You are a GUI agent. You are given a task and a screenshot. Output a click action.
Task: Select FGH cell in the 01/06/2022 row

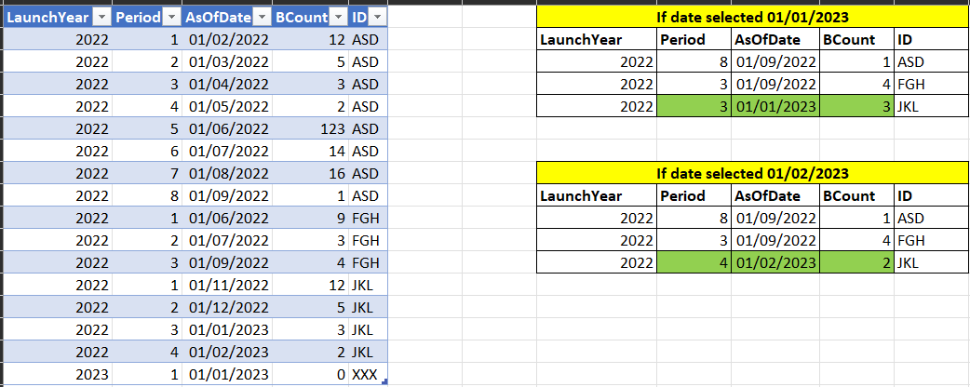368,218
